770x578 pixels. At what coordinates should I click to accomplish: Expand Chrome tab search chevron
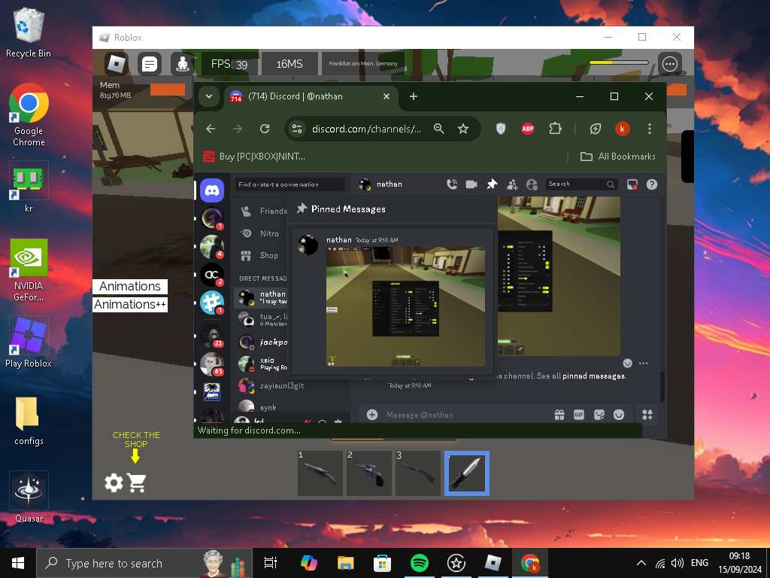click(209, 96)
